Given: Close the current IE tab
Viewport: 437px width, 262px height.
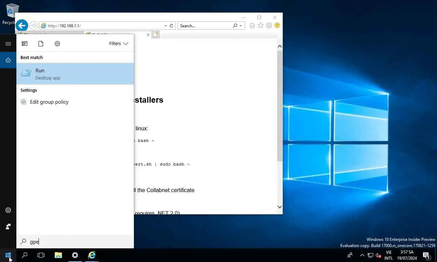Looking at the screenshot, I should pos(148,35).
